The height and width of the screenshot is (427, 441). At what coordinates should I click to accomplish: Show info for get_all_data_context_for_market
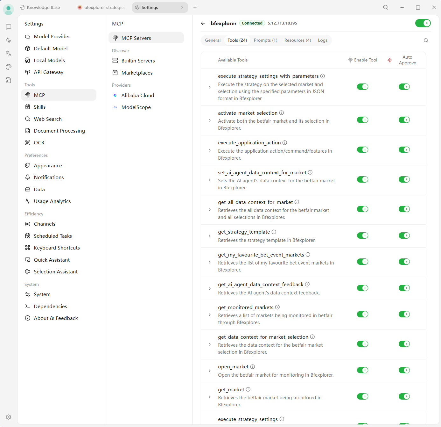click(297, 202)
